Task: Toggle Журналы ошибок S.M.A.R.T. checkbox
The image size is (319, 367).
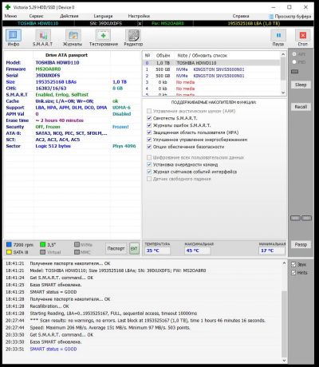Action: click(149, 125)
